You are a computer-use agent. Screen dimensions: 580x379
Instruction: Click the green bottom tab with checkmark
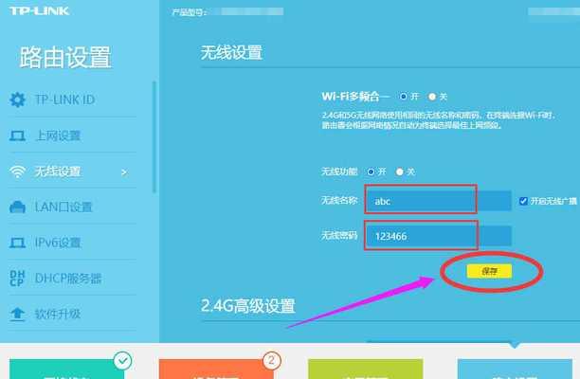(67, 369)
